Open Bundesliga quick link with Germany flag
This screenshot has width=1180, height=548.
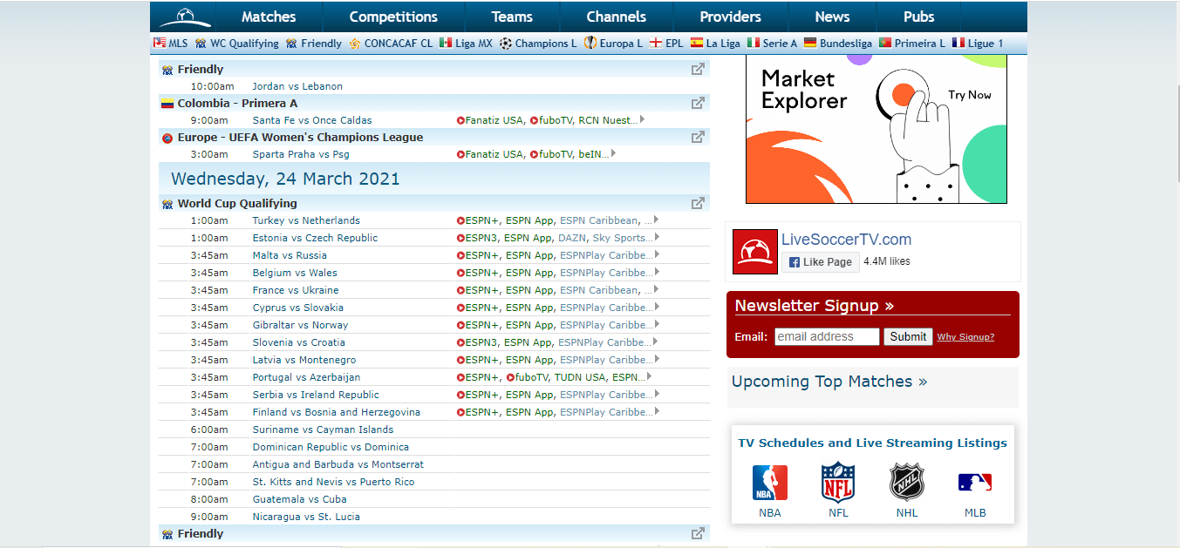pos(838,44)
